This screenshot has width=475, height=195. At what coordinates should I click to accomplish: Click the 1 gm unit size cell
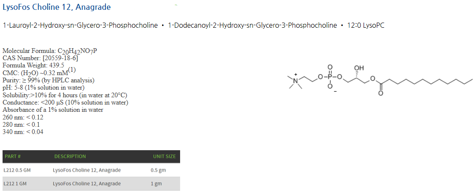(x=156, y=184)
